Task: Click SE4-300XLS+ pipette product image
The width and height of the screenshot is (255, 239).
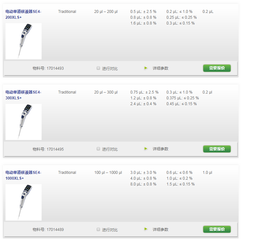Action: tap(24, 122)
